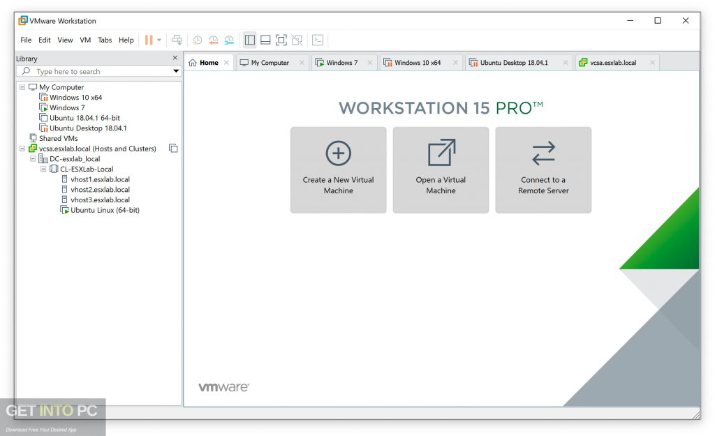Select Windows 10 x64 in Library

point(75,98)
